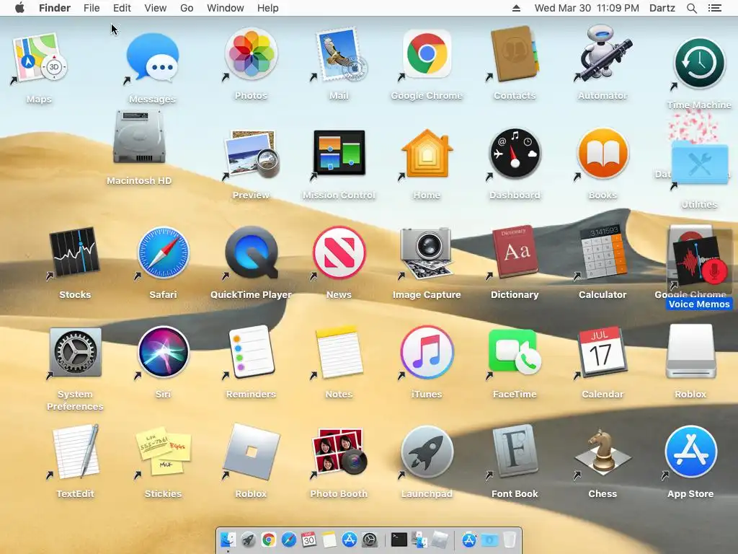Select the Books desktop icon
Image resolution: width=738 pixels, height=554 pixels.
(x=603, y=153)
